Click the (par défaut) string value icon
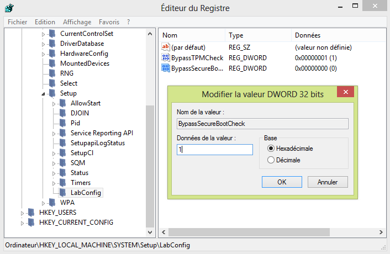 point(165,47)
